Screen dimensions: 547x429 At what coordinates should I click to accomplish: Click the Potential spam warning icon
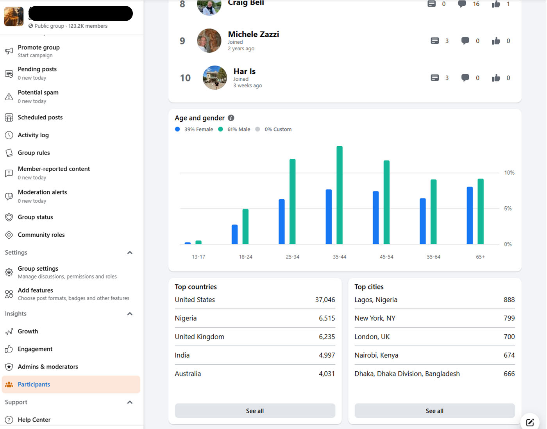pyautogui.click(x=9, y=97)
